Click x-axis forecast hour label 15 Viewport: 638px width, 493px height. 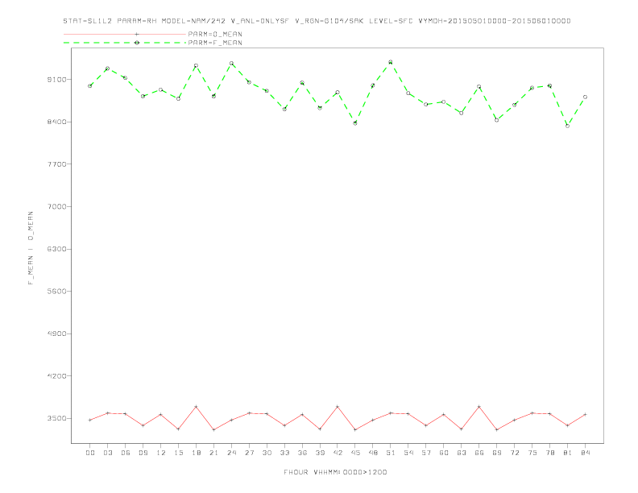(178, 453)
